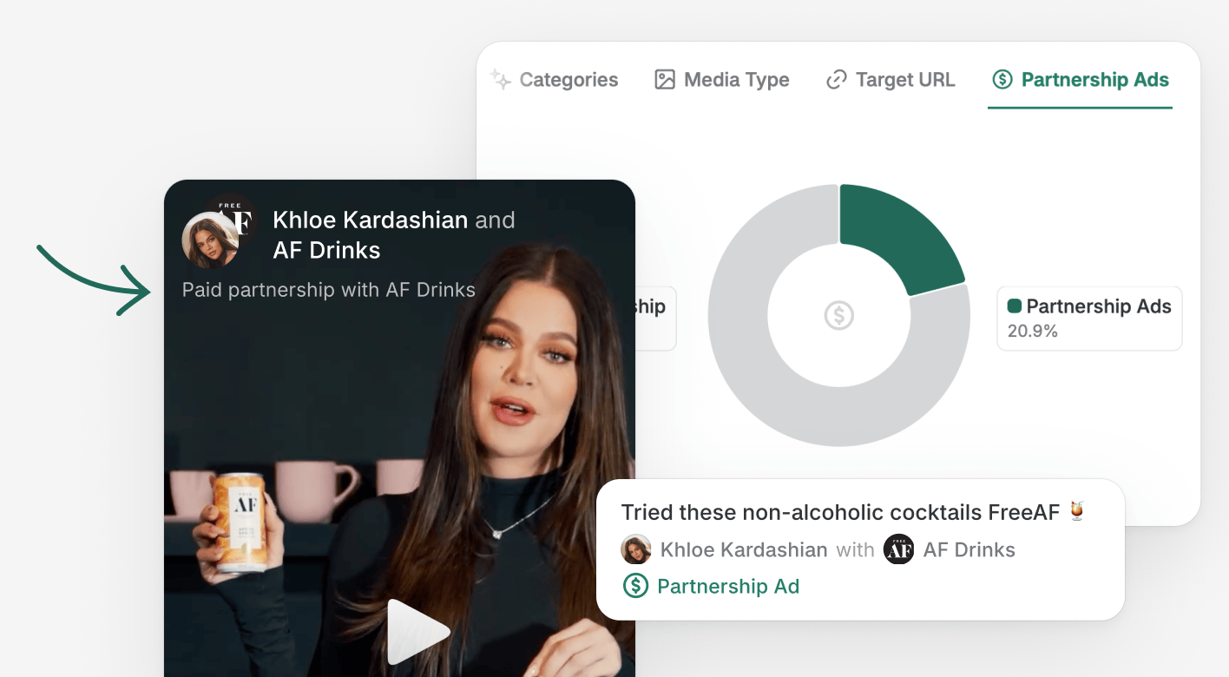Open the video ad thumbnail

click(x=399, y=429)
